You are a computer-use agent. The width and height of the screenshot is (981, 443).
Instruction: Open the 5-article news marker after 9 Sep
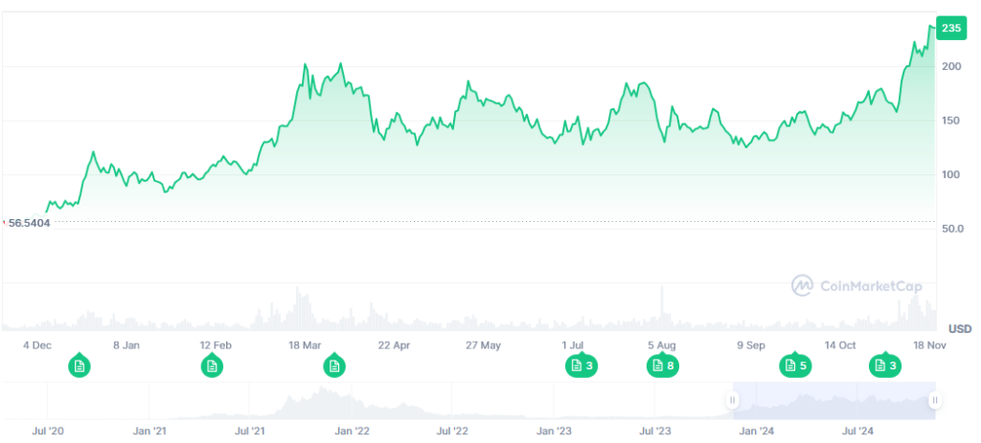[x=796, y=365]
